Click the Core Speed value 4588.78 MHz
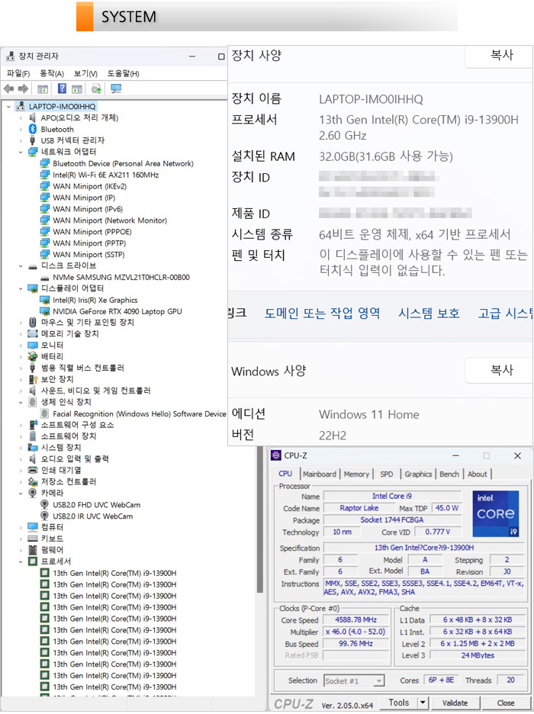 coord(356,619)
